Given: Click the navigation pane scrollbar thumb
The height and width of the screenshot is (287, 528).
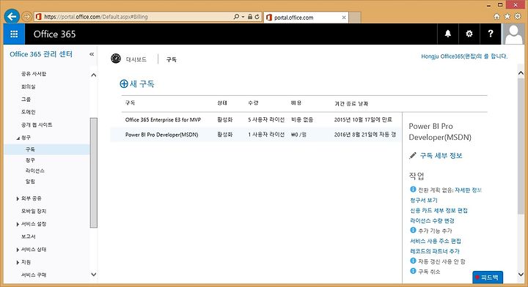Looking at the screenshot, I should (94, 173).
